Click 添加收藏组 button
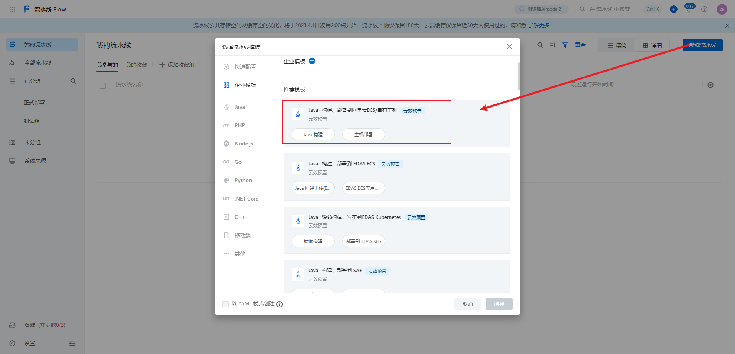Viewport: 735px width, 354px height. coord(177,65)
